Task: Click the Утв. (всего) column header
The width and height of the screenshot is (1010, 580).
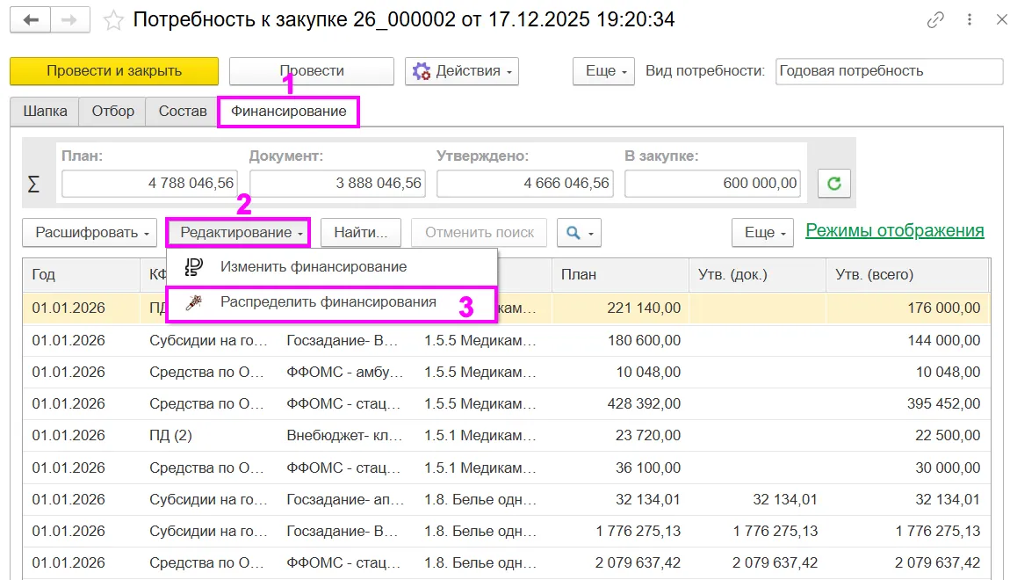Action: [x=907, y=274]
